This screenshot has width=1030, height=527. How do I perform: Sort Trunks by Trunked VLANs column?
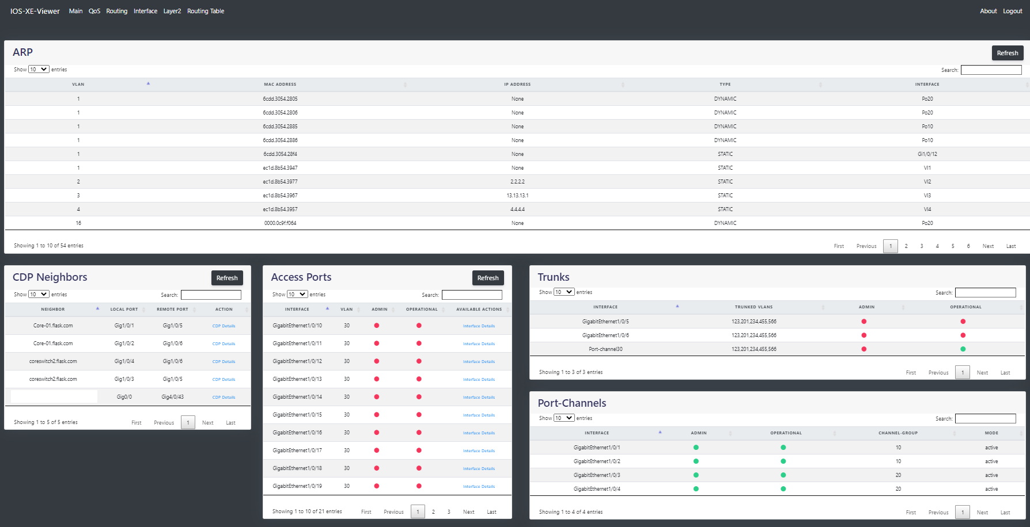click(753, 307)
